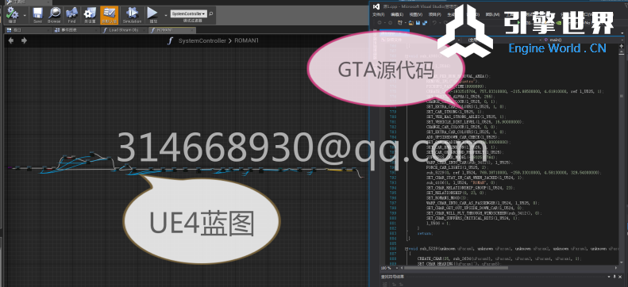Viewport: 628px width, 287px height.
Task: Go back with the graph navigation arrow
Action: pos(11,40)
